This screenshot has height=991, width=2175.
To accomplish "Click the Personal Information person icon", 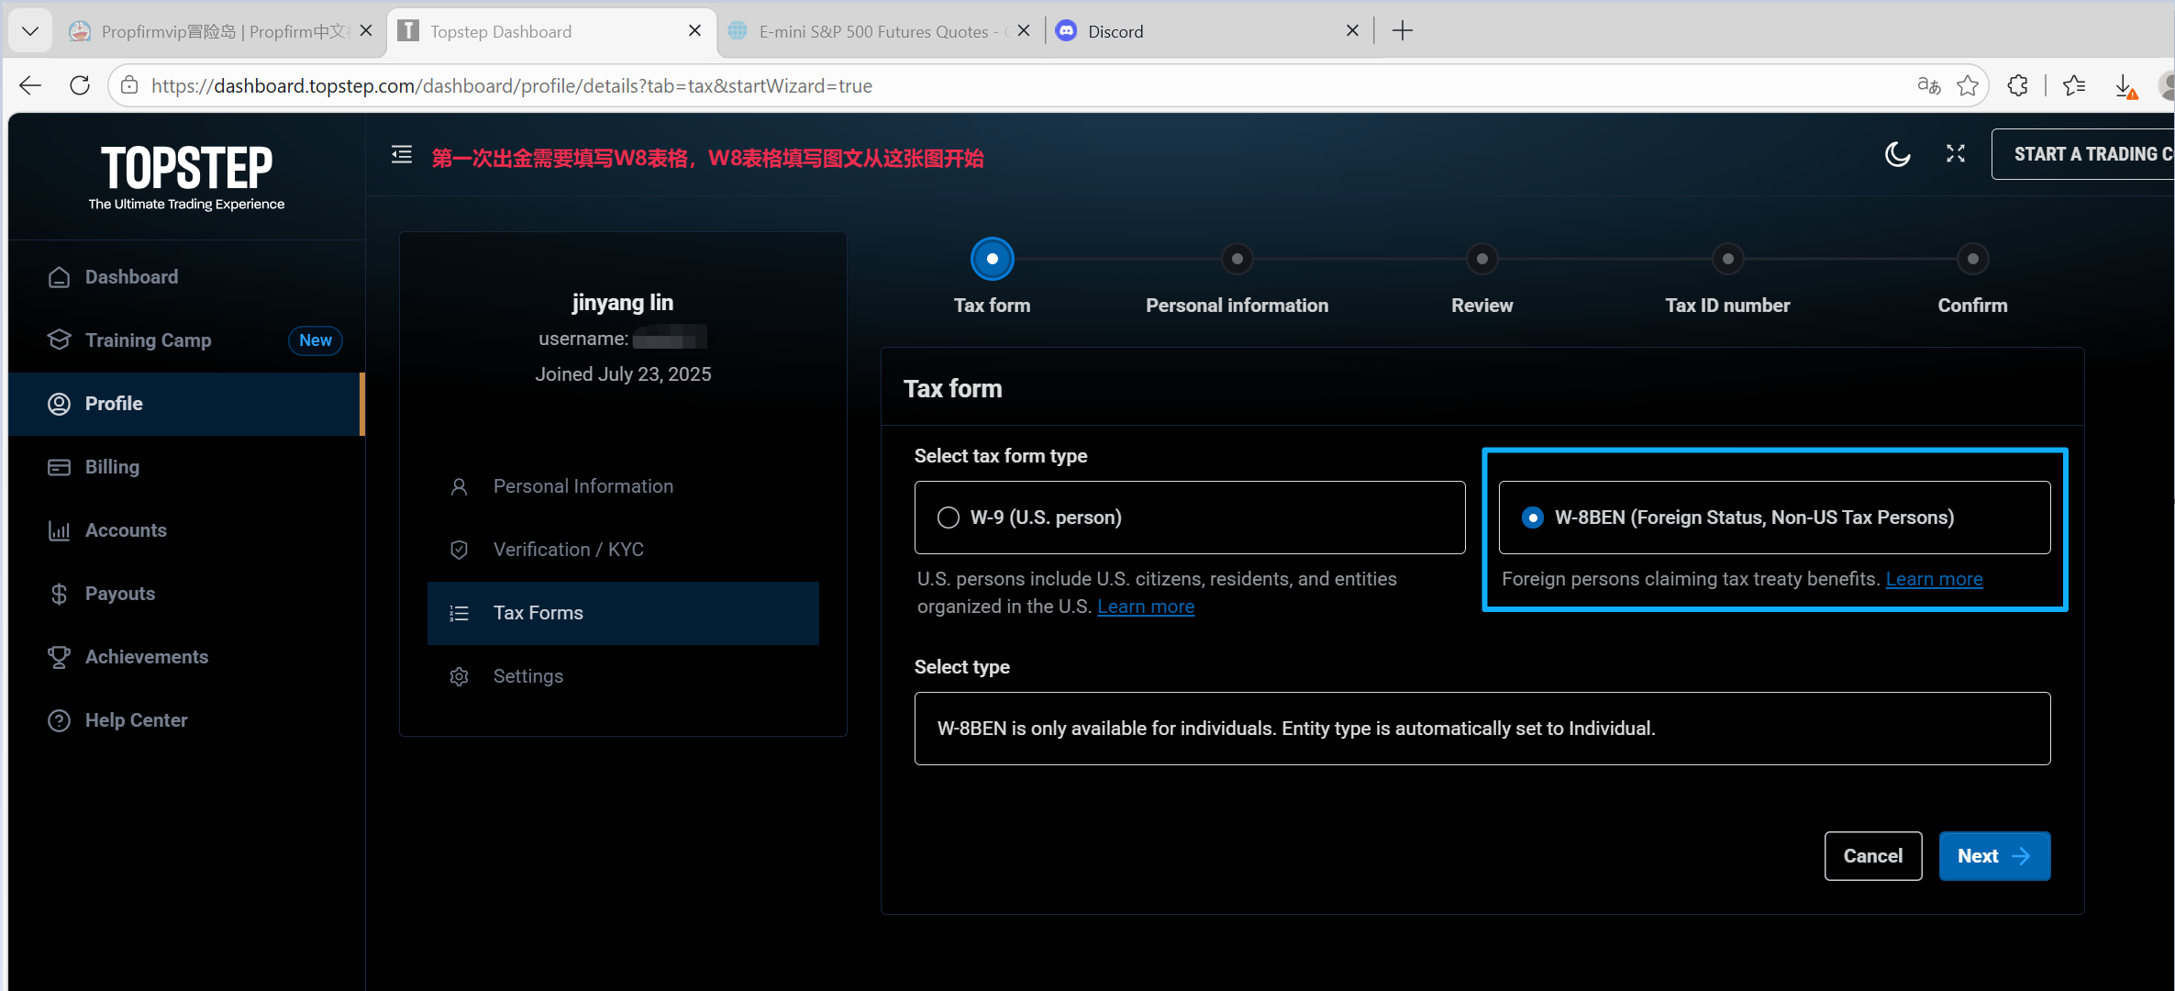I will coord(460,486).
